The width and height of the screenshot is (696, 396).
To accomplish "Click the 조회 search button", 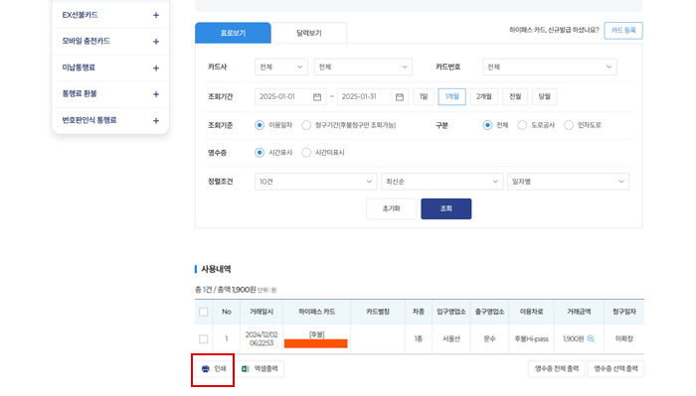I will [446, 208].
